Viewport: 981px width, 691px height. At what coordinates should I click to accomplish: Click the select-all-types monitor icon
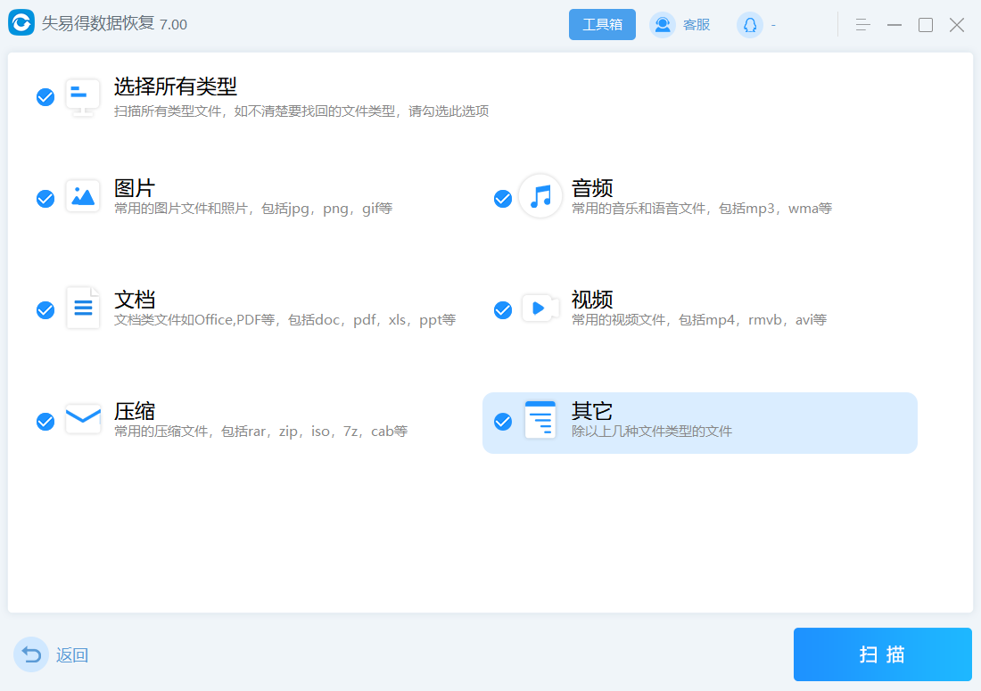point(83,97)
